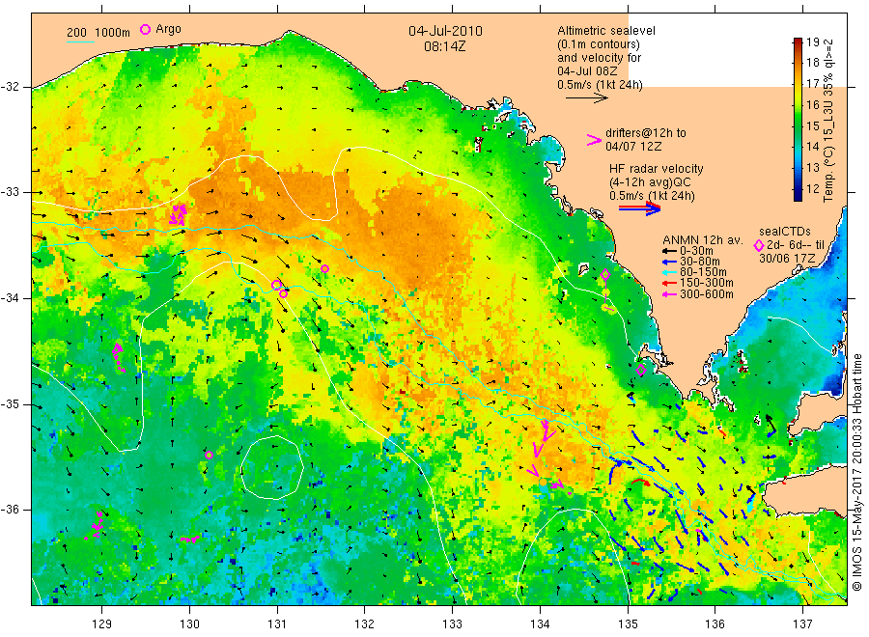This screenshot has width=869, height=637.
Task: Click the seal CTD diamond near 135.1°E, 34.7°S
Action: 641,370
